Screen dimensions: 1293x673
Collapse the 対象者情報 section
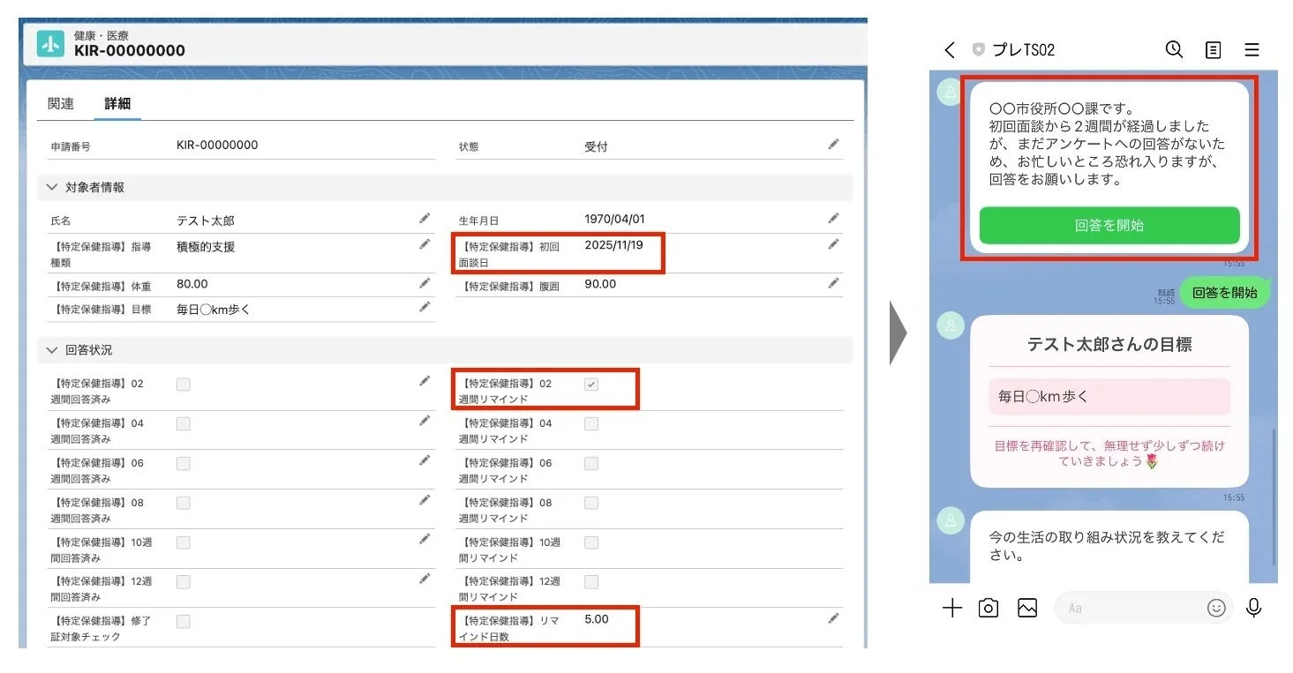click(52, 187)
